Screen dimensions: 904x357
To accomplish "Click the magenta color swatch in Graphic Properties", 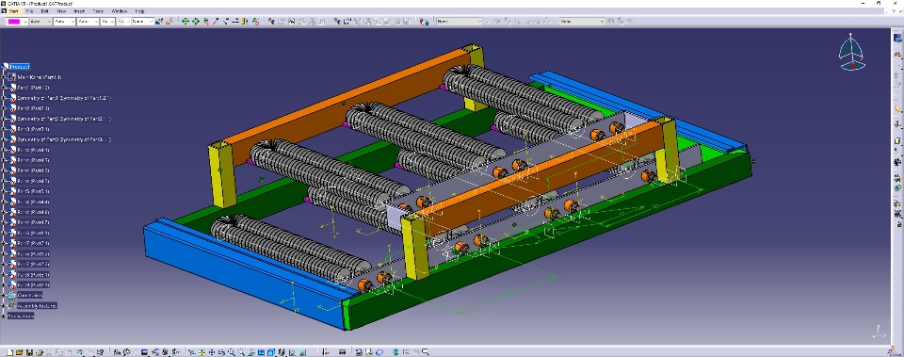I will pos(14,22).
